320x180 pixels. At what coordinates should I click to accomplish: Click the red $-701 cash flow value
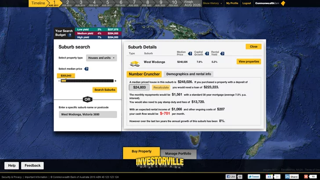coord(165,114)
